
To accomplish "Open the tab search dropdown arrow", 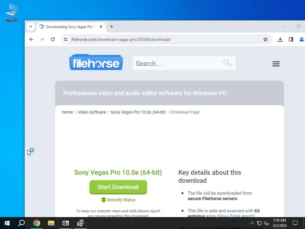I will (31, 27).
